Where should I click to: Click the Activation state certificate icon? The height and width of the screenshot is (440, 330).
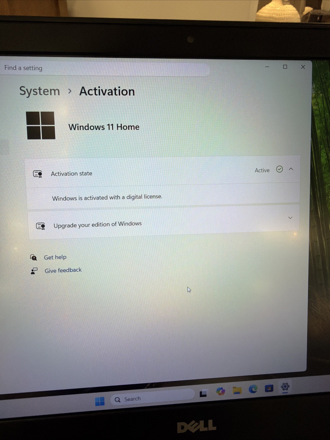coord(38,174)
